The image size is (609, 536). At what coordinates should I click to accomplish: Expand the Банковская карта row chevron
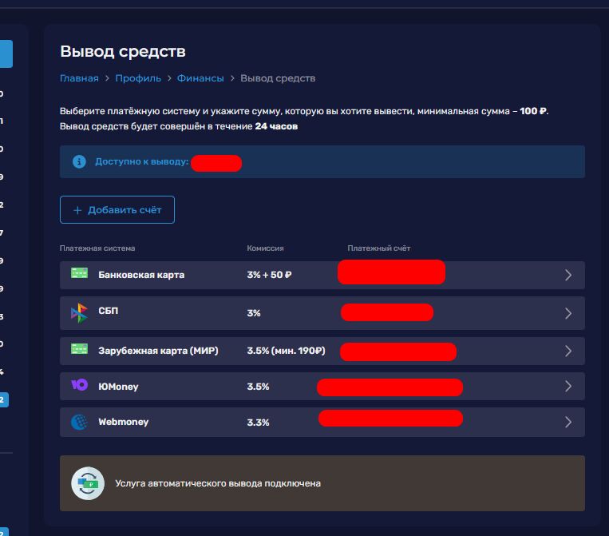coord(568,275)
